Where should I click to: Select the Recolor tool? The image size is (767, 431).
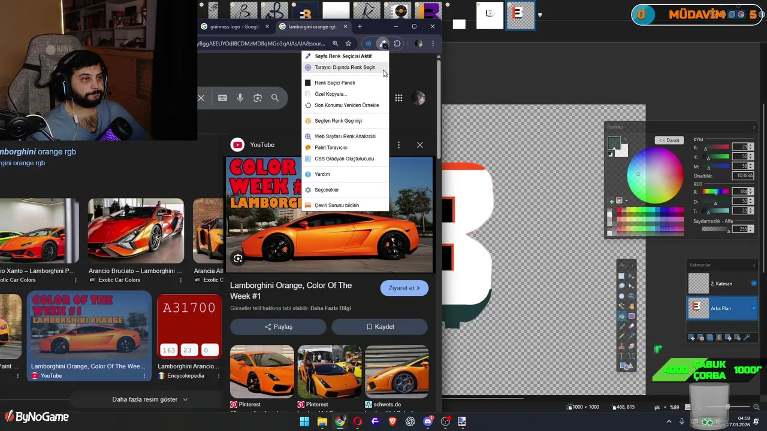click(632, 345)
